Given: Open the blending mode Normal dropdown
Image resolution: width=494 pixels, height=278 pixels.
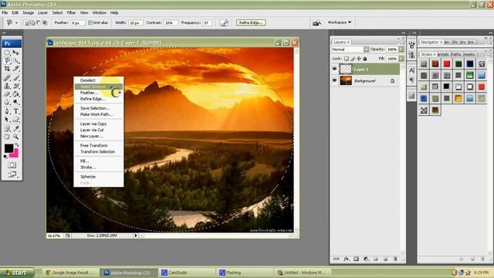Looking at the screenshot, I should 350,49.
